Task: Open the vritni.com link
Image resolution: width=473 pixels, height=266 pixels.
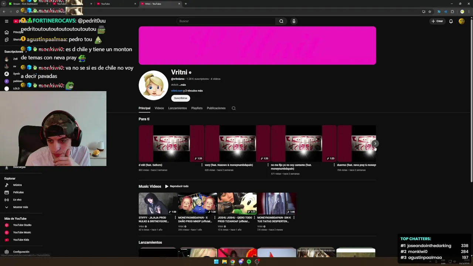Action: 177,91
